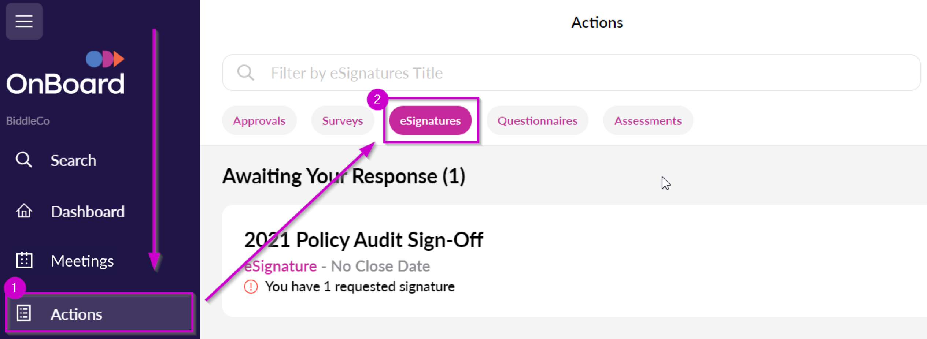Select the Surveys filter chip
Screen dimensions: 927x339
coord(342,120)
